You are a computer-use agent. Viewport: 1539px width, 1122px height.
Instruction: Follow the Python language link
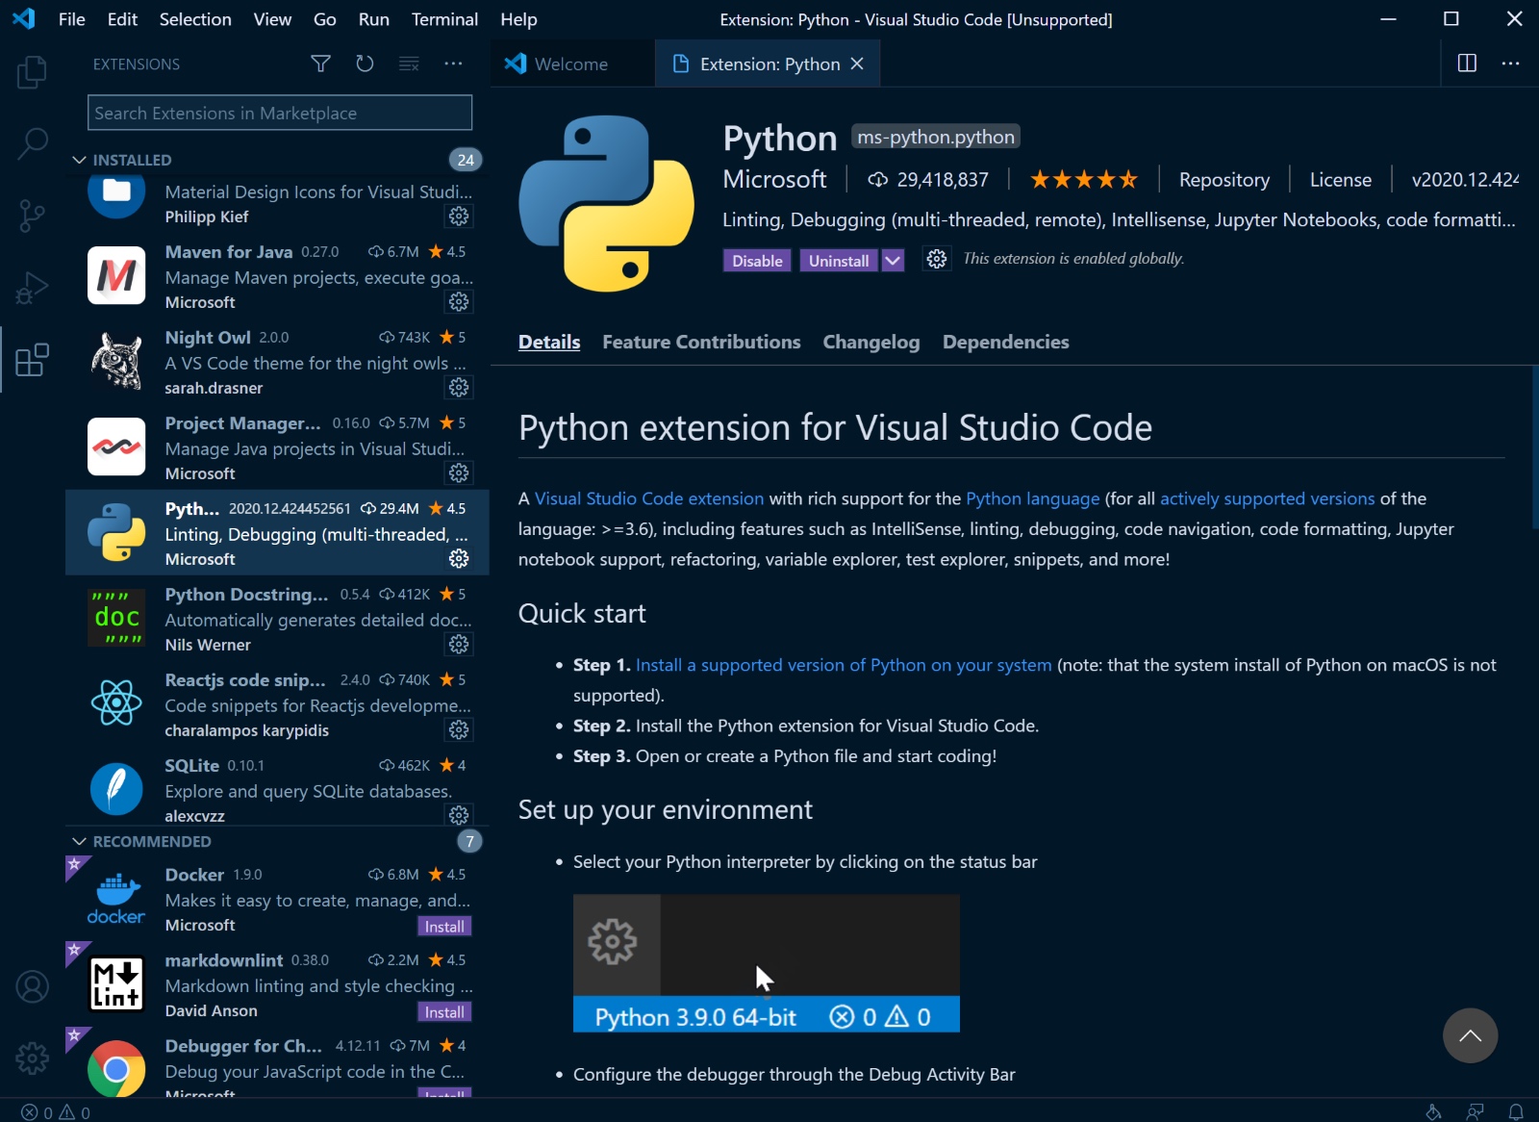[x=1033, y=498]
